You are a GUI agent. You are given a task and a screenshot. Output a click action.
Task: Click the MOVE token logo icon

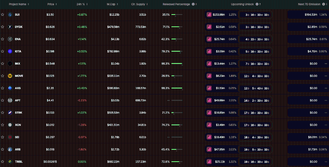coord(10,76)
